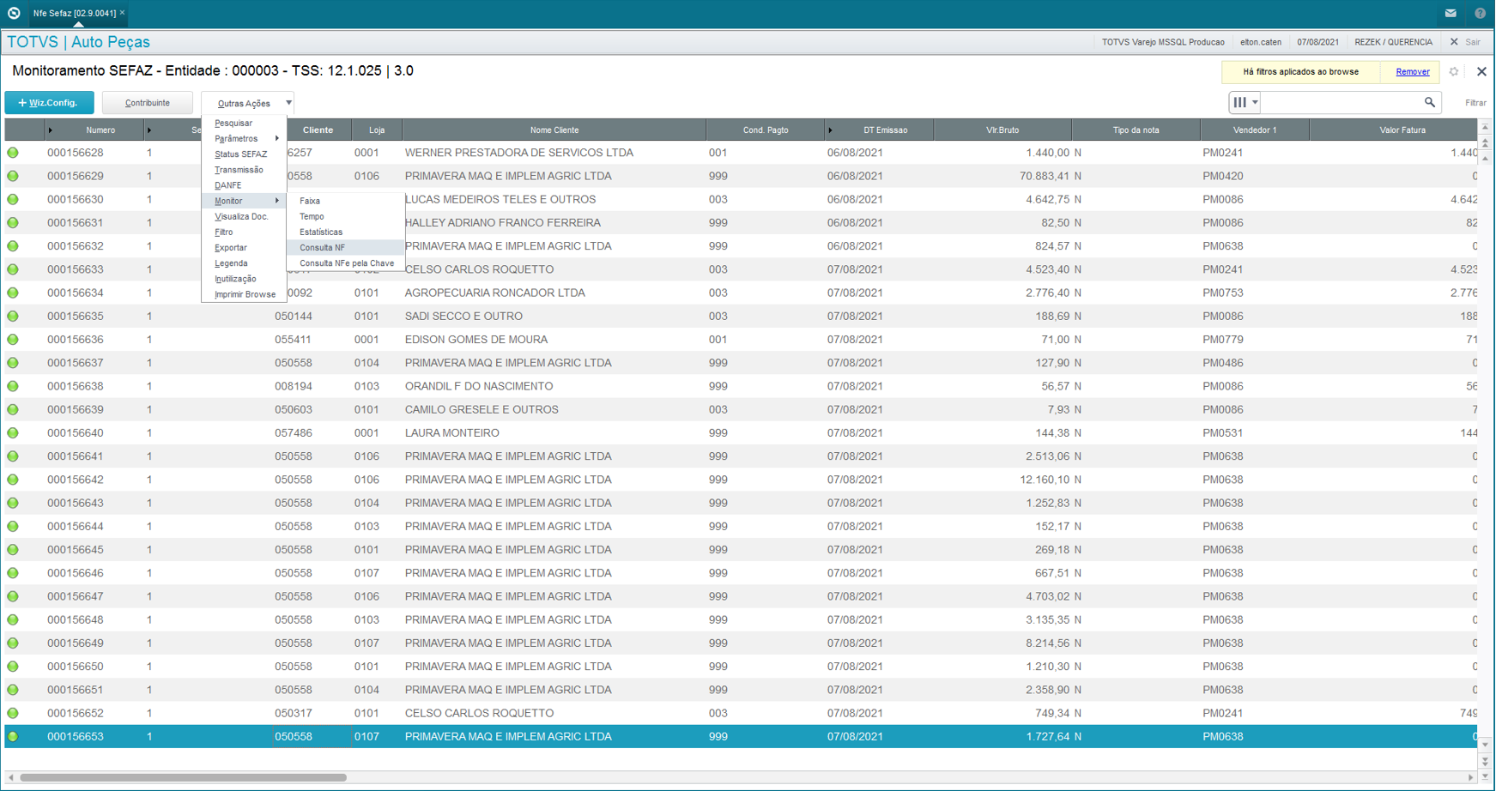The height and width of the screenshot is (791, 1496).
Task: Expand the Outras Ações dropdown arrow
Action: click(x=288, y=103)
